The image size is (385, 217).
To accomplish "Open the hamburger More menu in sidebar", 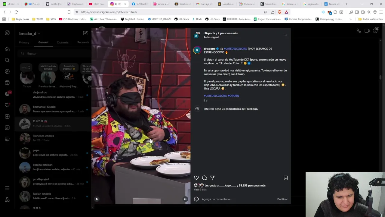I will (x=7, y=188).
